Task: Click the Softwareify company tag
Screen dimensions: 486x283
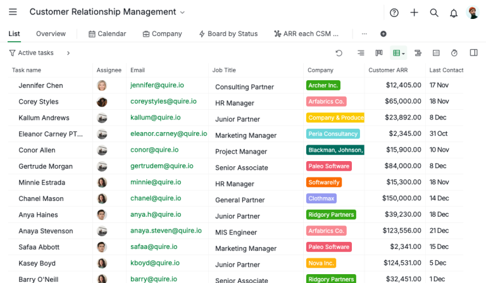Action: pyautogui.click(x=323, y=182)
